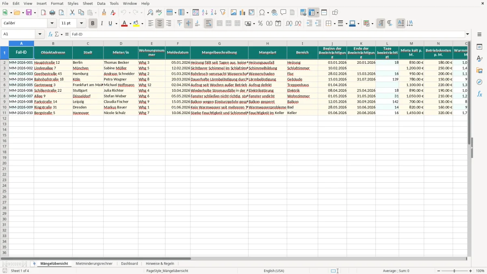Insert a comment
Viewport: 487px width, 274px height.
[x=283, y=13]
